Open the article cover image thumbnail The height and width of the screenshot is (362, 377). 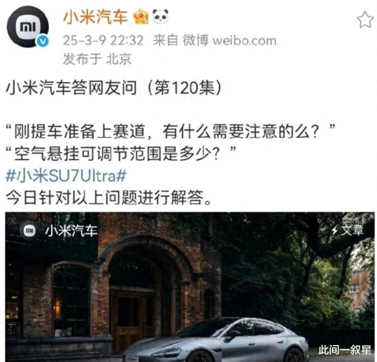(190, 287)
